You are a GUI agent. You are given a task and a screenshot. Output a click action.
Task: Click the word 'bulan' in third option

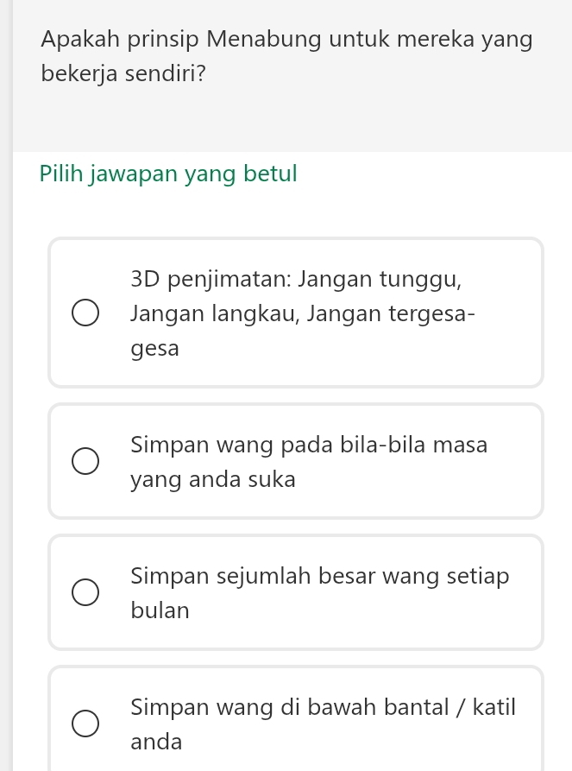click(160, 610)
